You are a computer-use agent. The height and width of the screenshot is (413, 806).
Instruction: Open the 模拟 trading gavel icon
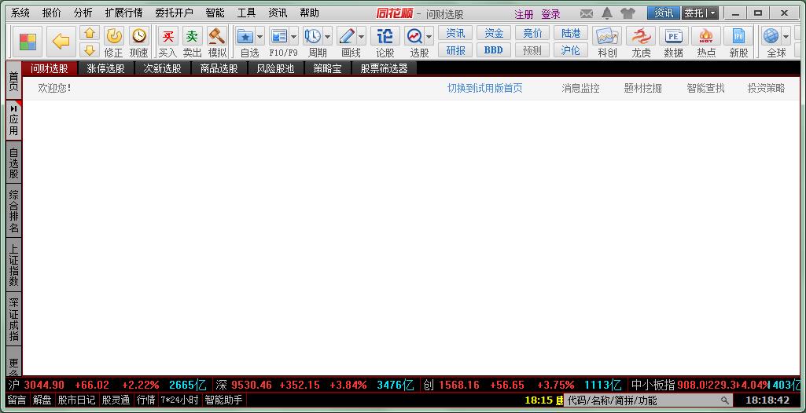[x=217, y=41]
